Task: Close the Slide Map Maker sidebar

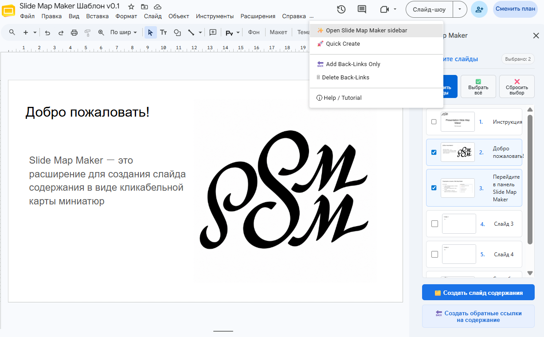Action: [x=536, y=35]
